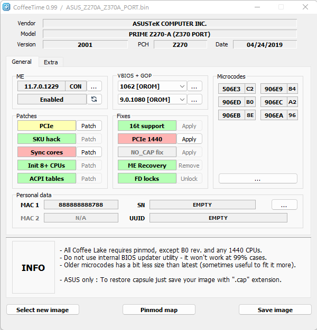Click the INFO box
This screenshot has height=330, width=317.
33,267
